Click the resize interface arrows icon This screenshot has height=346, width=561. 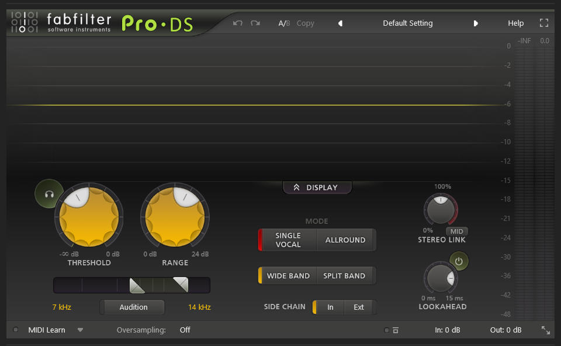[546, 330]
